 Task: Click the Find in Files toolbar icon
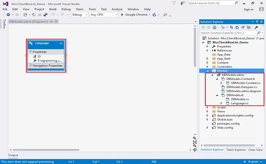point(165,15)
